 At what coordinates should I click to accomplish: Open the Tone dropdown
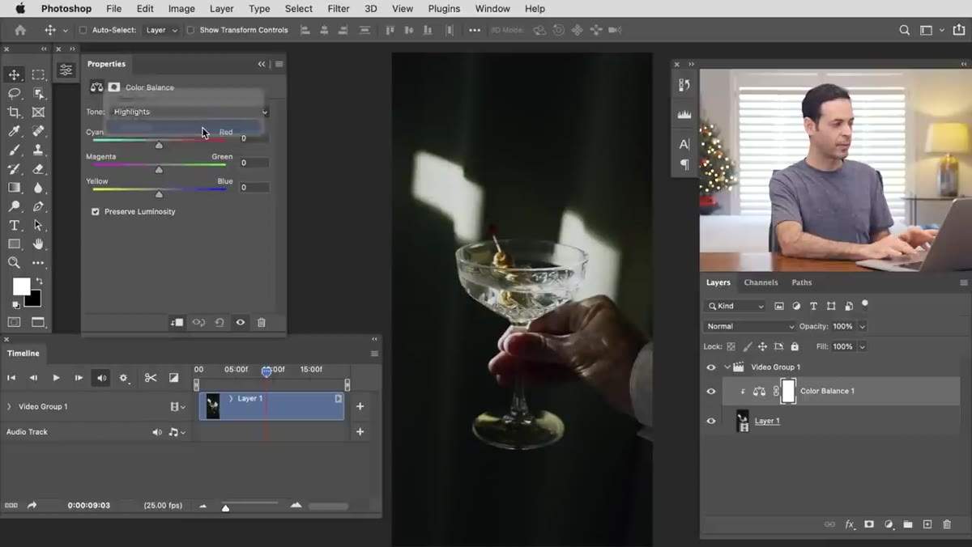coord(189,112)
